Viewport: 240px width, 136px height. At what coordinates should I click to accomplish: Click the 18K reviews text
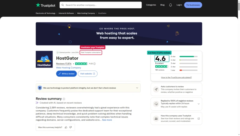click(x=160, y=70)
